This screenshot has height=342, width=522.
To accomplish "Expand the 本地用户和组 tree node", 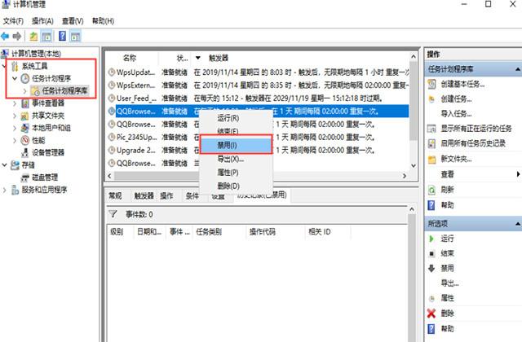I will pyautogui.click(x=15, y=128).
